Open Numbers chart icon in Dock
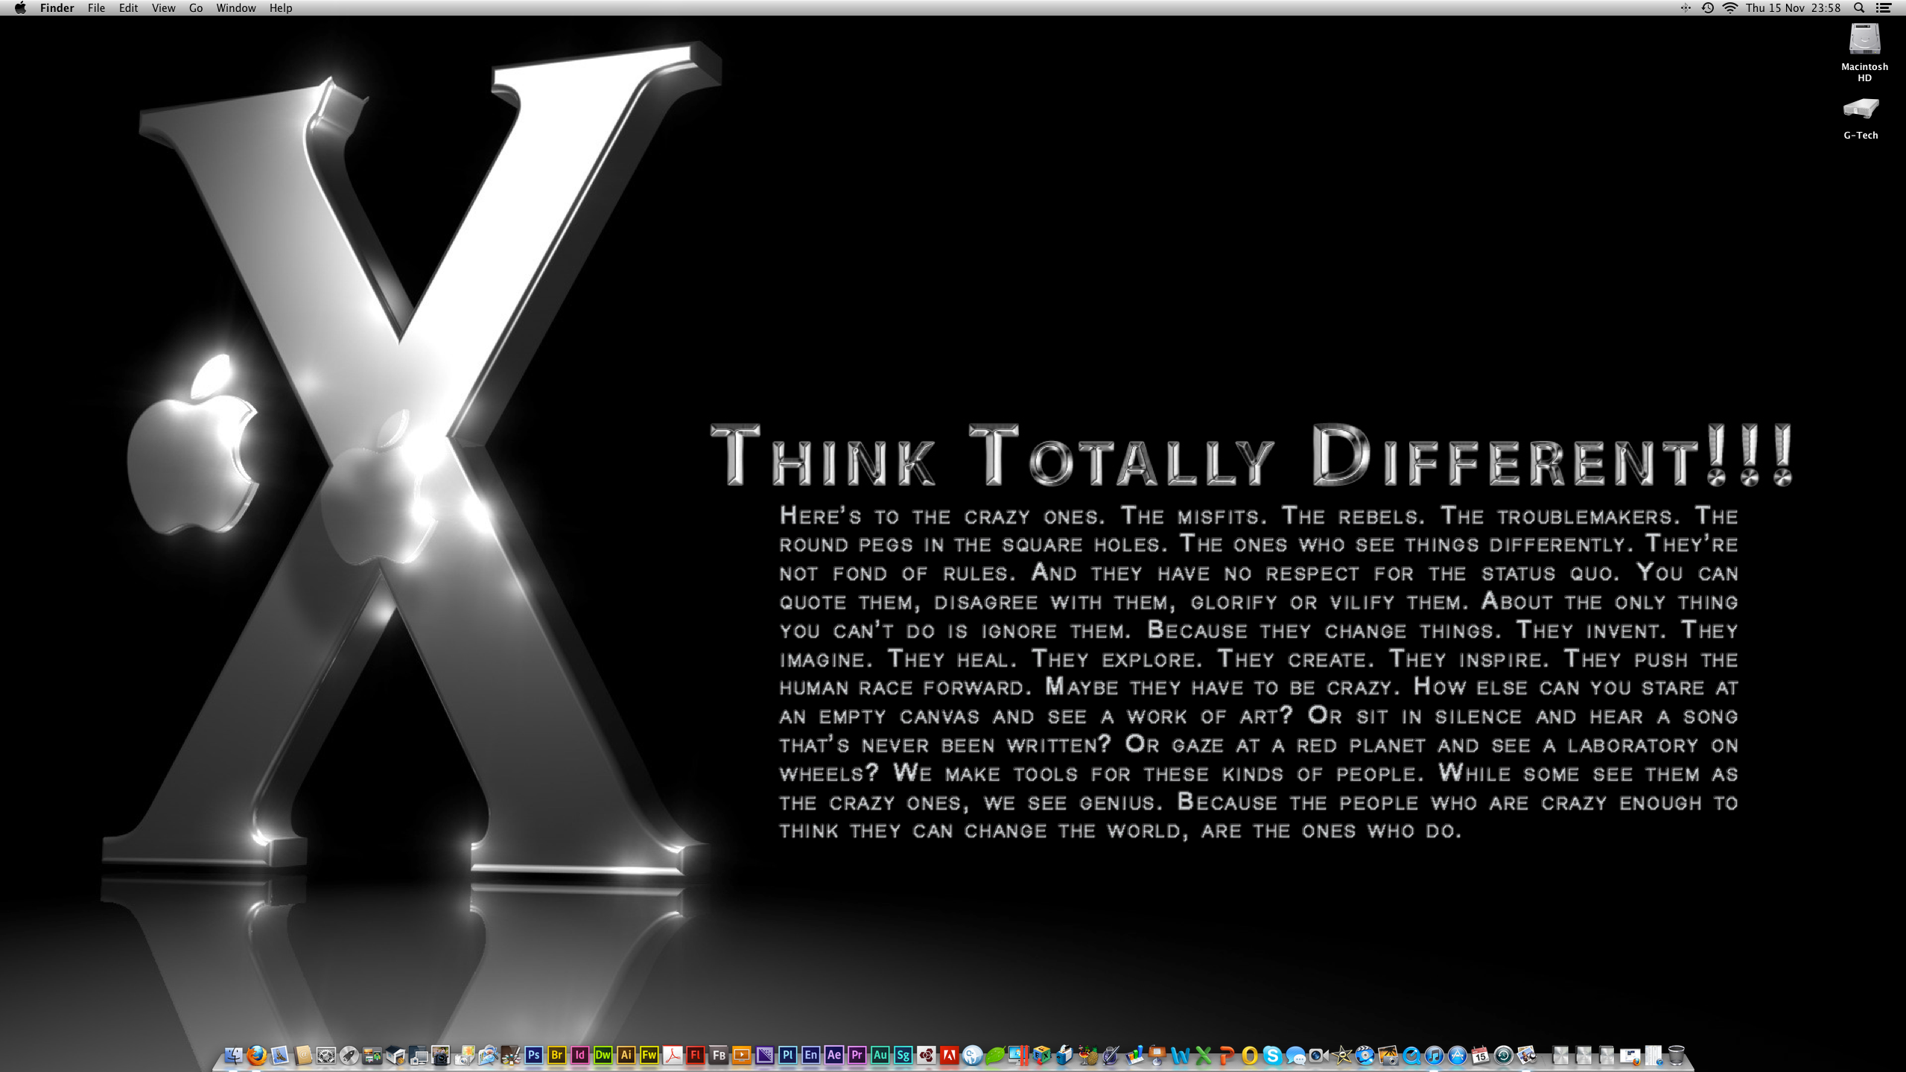 coord(1134,1055)
